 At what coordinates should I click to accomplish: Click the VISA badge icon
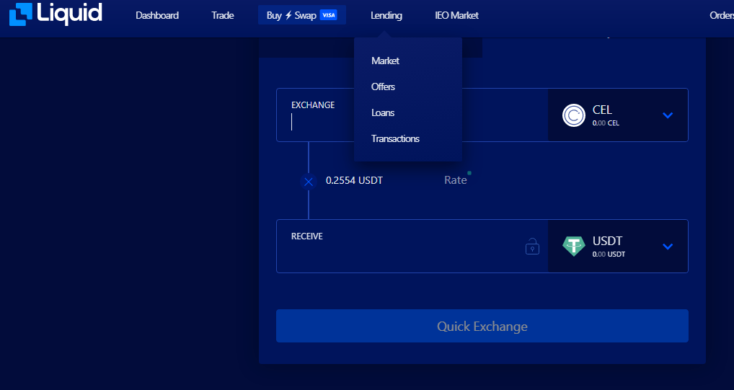tap(329, 15)
